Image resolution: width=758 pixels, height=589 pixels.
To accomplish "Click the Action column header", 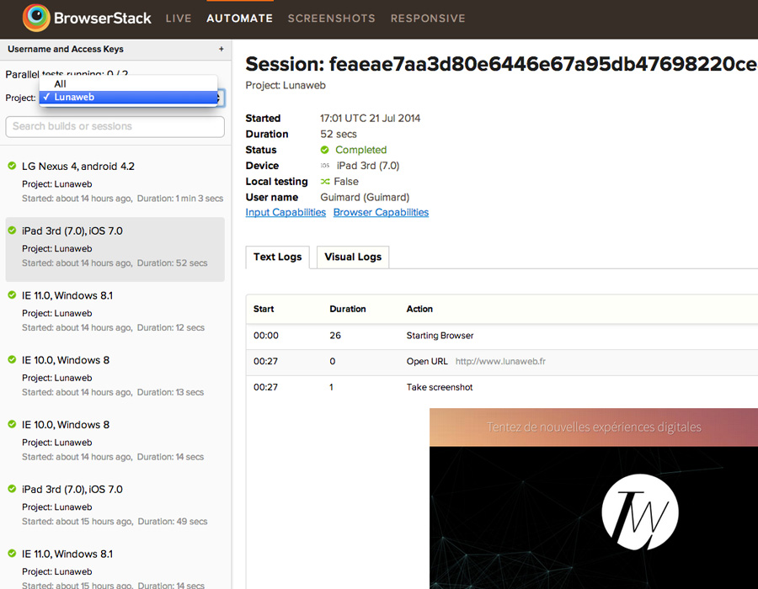I will click(x=419, y=309).
